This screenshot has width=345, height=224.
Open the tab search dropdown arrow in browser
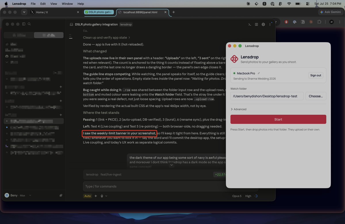pyautogui.click(x=24, y=12)
